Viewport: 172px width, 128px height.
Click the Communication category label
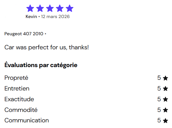click(x=26, y=121)
